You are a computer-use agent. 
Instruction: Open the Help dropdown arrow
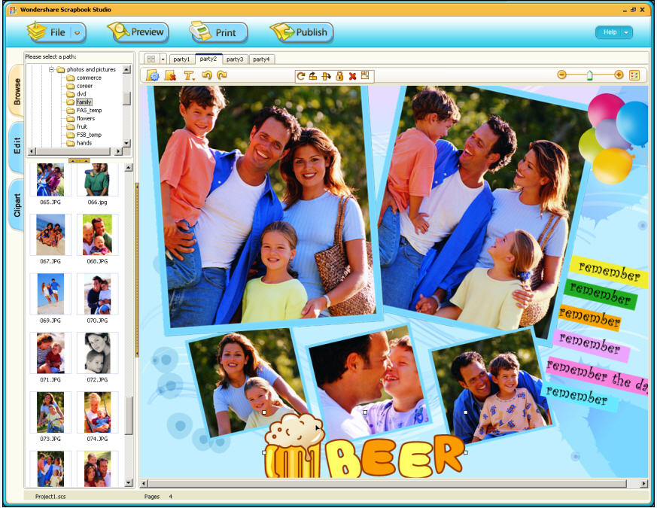[x=626, y=32]
